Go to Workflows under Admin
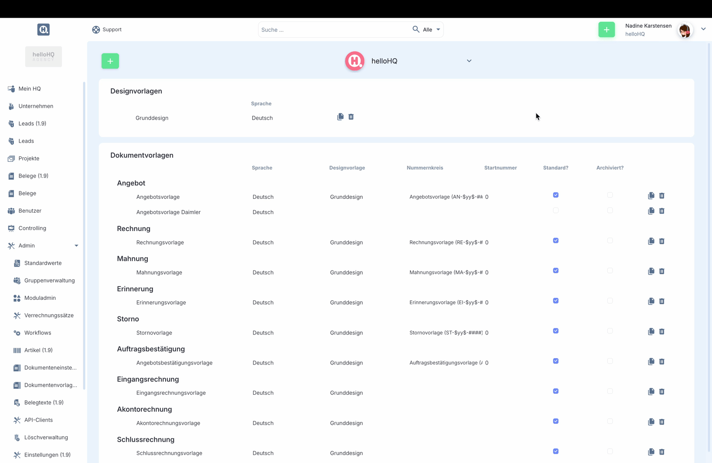Viewport: 712px width, 463px height. coord(38,333)
